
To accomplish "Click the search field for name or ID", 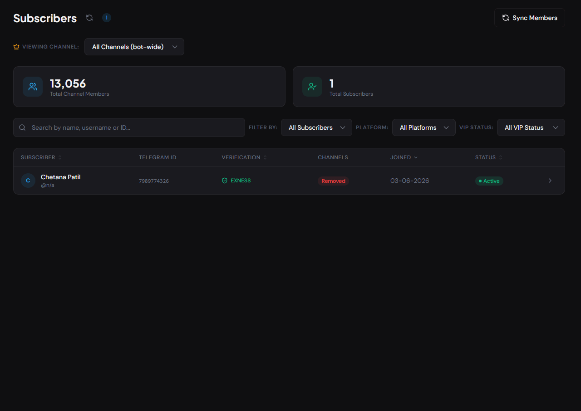I will [x=129, y=127].
